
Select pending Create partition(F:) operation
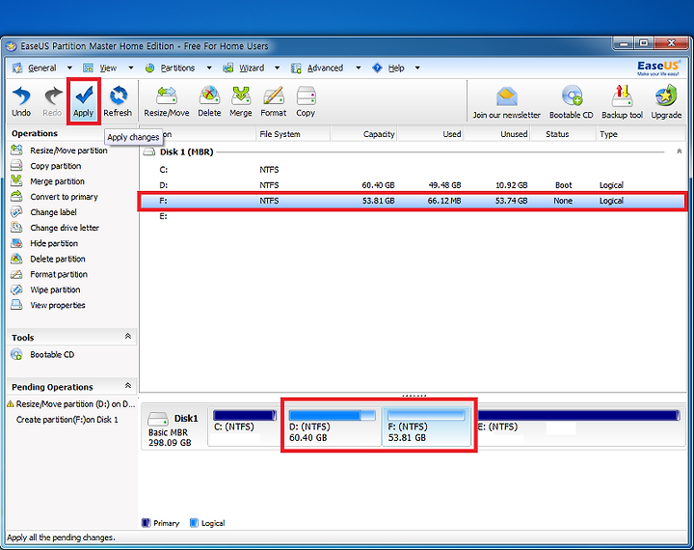67,420
